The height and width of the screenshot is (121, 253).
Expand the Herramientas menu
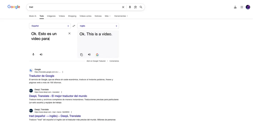[121, 16]
